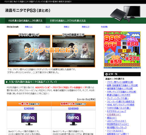Image resolution: width=146 pixels, height=135 pixels.
Task: Open the ブラウン管テレビと画質を比較 sidebar link
Action: tap(120, 82)
